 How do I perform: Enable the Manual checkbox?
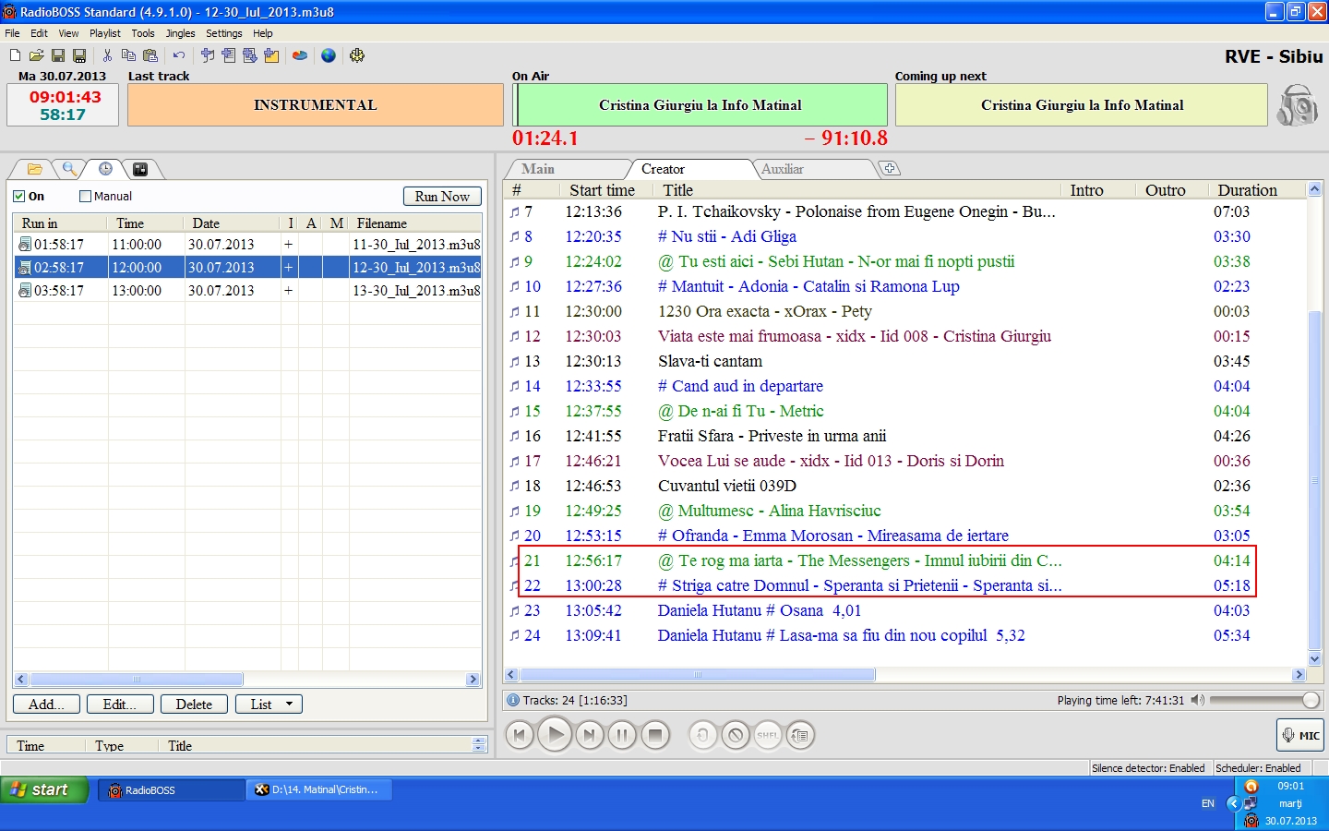click(x=85, y=196)
